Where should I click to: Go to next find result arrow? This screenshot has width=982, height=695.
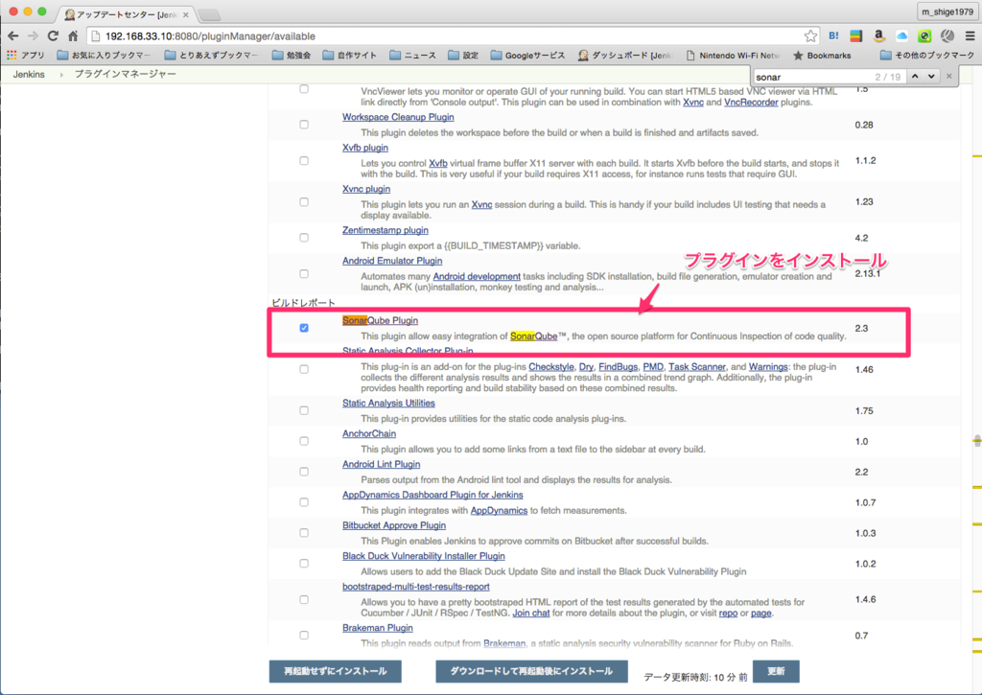931,77
